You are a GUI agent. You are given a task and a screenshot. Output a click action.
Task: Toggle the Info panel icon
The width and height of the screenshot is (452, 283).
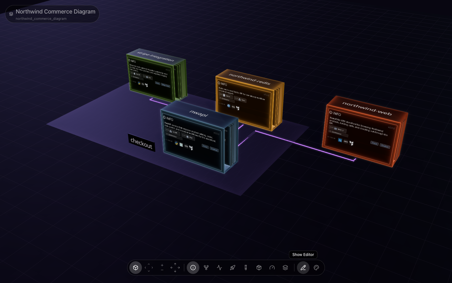(193, 268)
